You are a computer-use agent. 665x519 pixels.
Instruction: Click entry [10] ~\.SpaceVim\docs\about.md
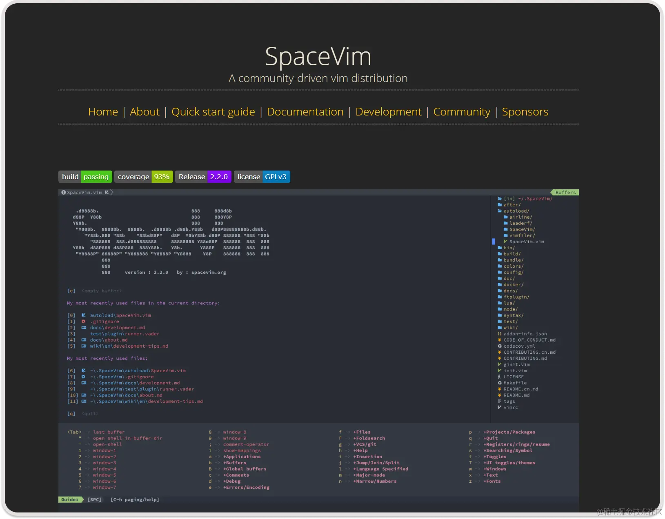pyautogui.click(x=115, y=395)
